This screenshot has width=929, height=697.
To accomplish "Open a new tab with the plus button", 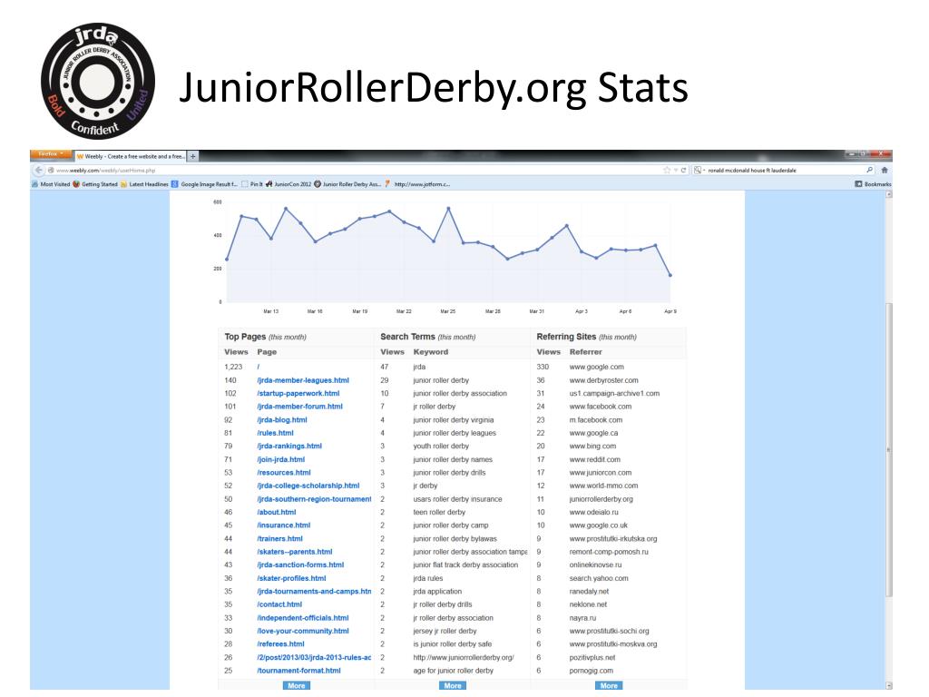I will [193, 156].
